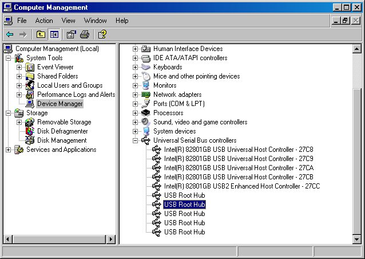Expand the Processors device category
This screenshot has height=259, width=365.
pos(136,113)
